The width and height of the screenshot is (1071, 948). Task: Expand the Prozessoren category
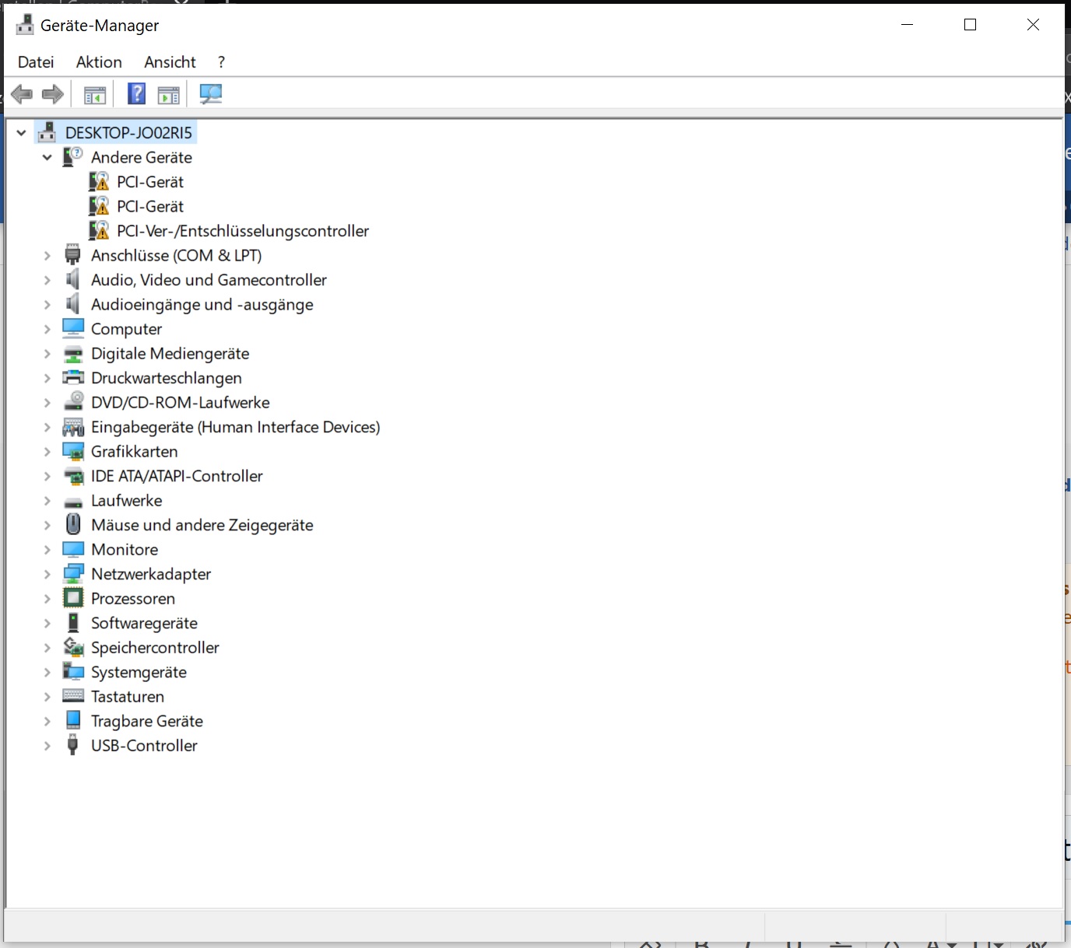click(x=47, y=599)
